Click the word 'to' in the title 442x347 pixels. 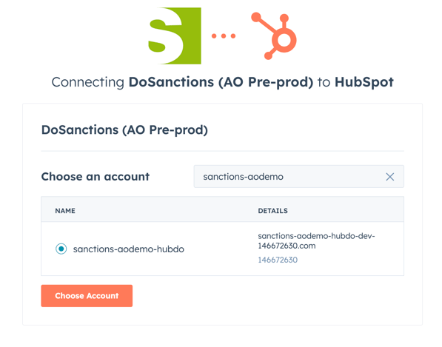click(x=324, y=82)
